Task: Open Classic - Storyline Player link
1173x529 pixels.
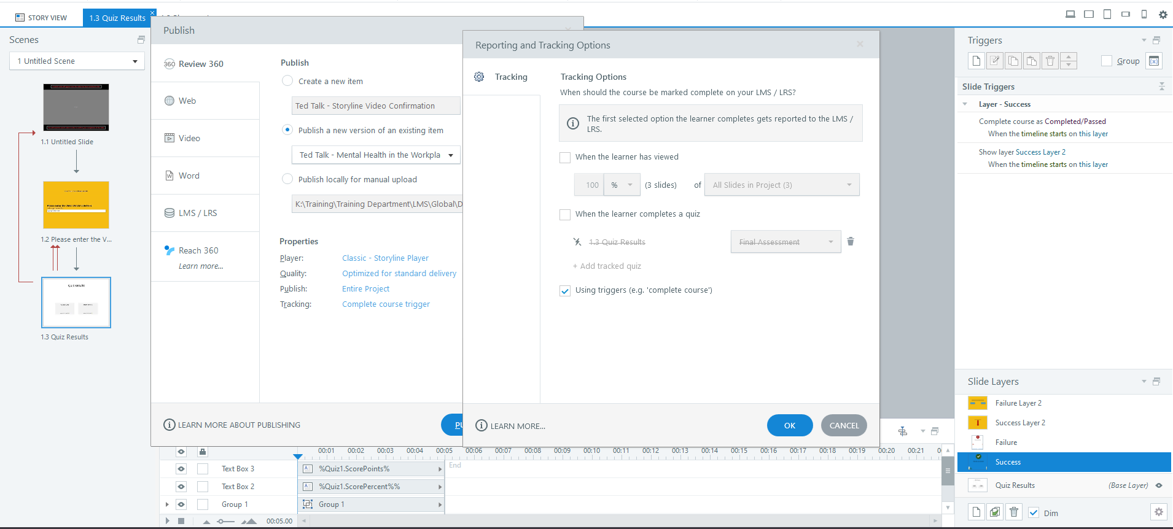Action: [x=385, y=258]
